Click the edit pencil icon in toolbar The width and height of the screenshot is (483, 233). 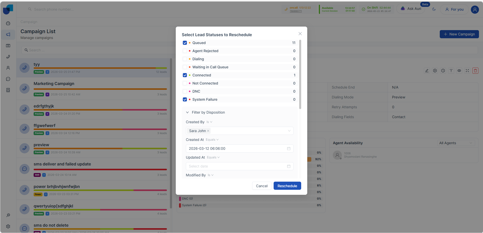pyautogui.click(x=427, y=71)
